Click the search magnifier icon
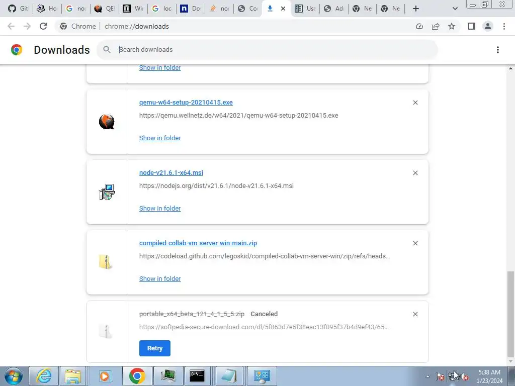Screen dimensions: 515x386 point(107,50)
